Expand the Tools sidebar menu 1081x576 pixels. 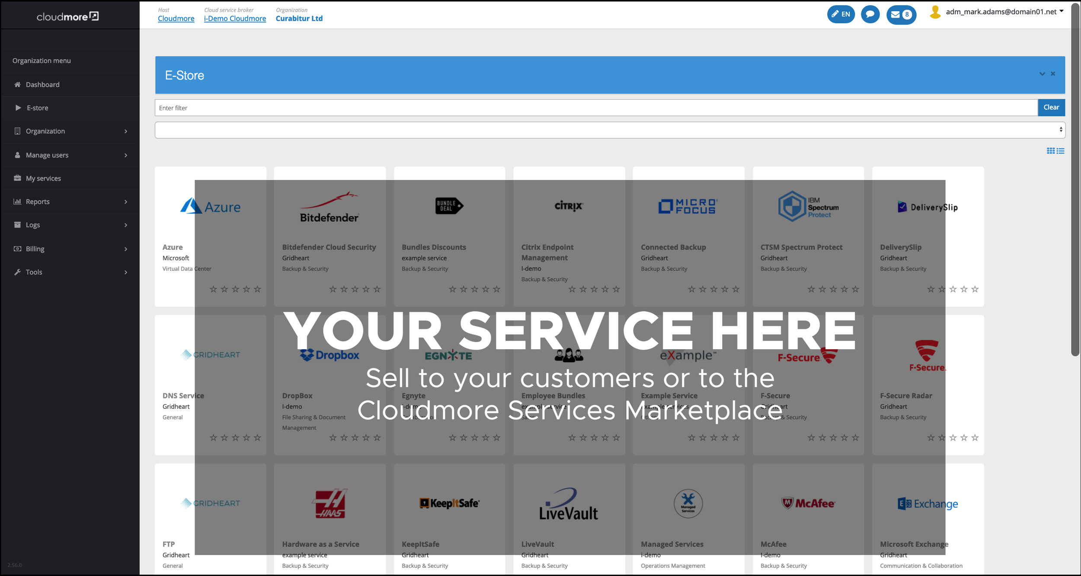click(70, 272)
